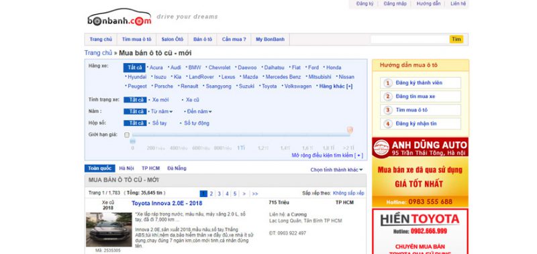Click step 2 icon Đăng tin mua xe
Screen dimensions: 537x254
click(388, 97)
